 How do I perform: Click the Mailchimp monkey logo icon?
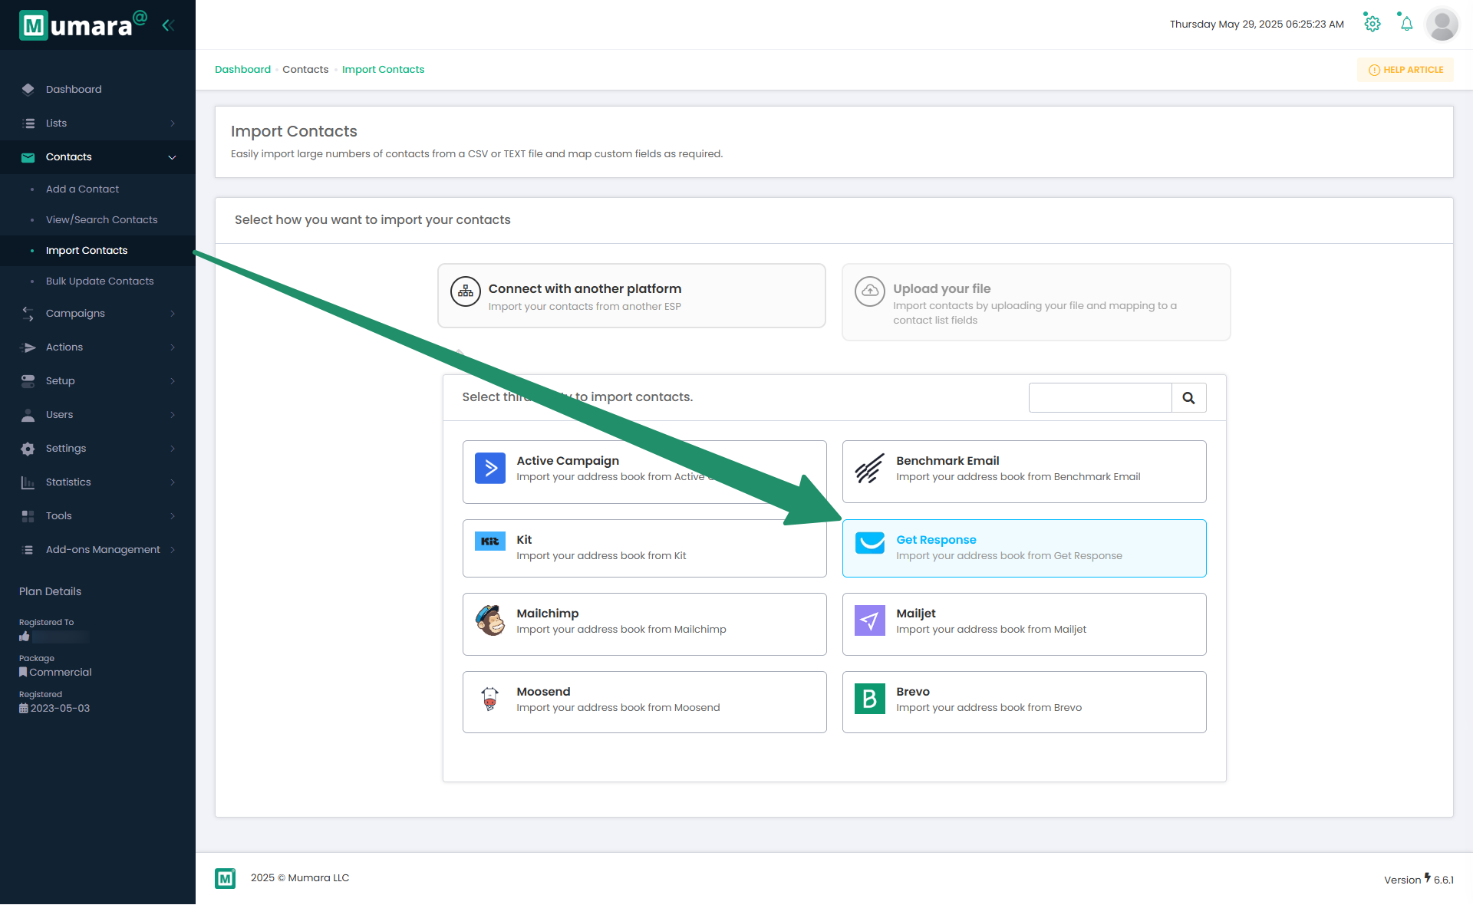489,620
